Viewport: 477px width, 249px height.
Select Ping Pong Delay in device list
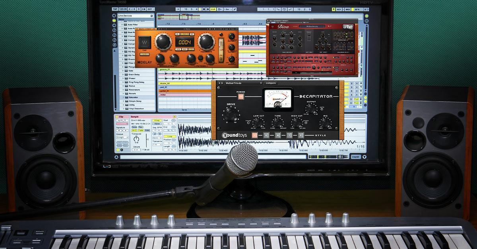click(x=136, y=82)
